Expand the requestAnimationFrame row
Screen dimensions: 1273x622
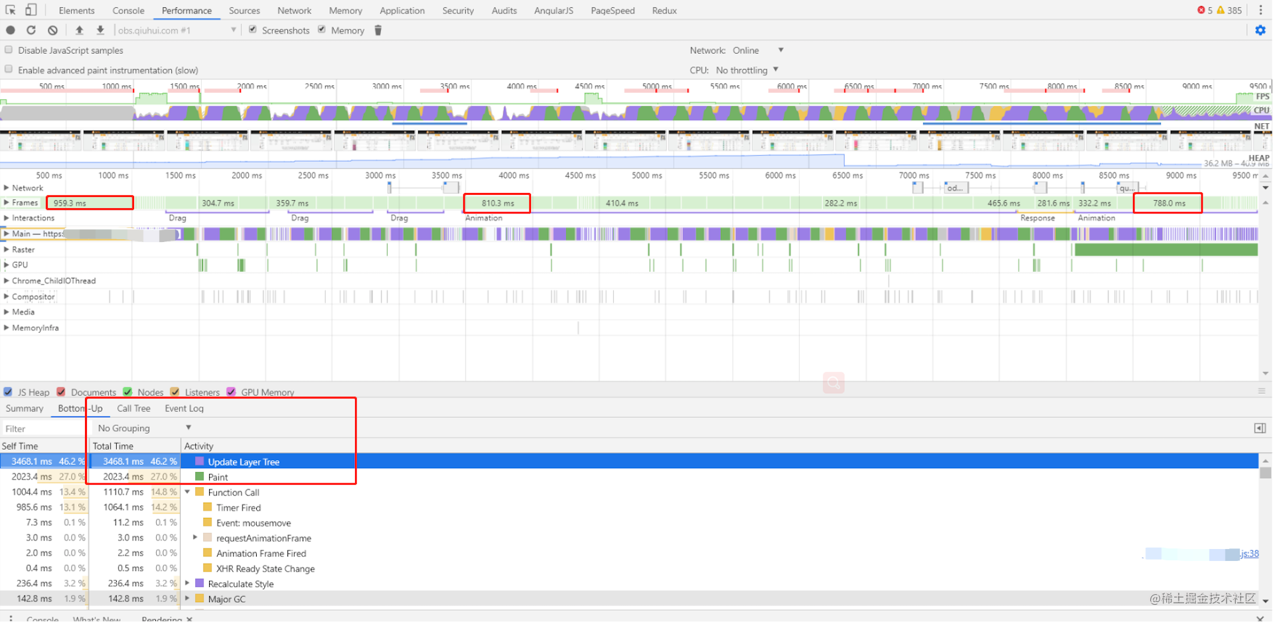click(195, 538)
